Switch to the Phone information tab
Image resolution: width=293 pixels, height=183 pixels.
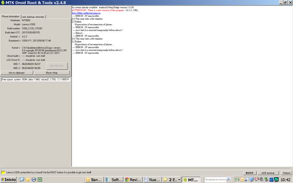11,16
